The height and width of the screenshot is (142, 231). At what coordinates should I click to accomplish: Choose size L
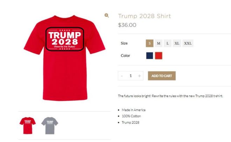click(168, 43)
